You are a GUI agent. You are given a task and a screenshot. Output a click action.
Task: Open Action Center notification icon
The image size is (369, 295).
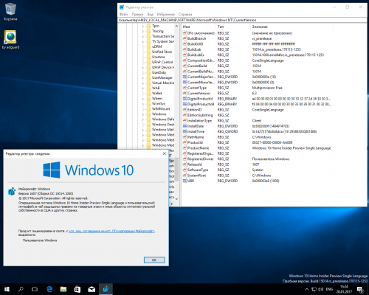[360, 289]
